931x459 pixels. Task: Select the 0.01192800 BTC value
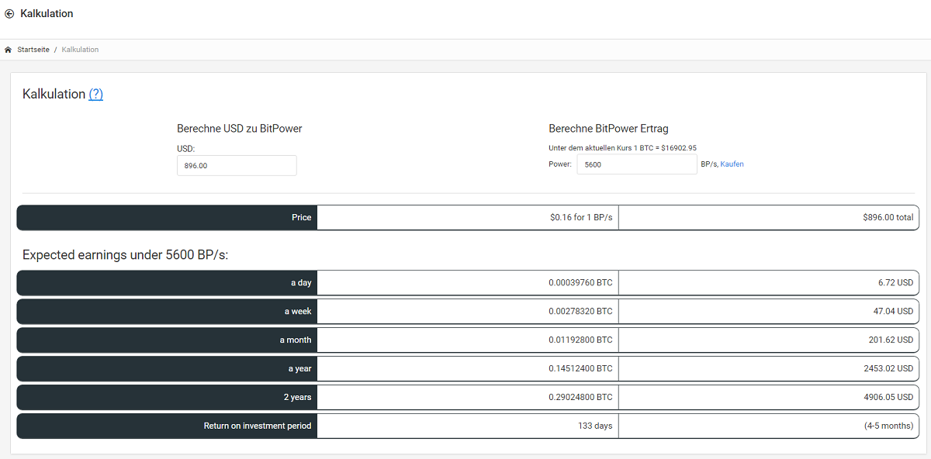click(x=580, y=340)
